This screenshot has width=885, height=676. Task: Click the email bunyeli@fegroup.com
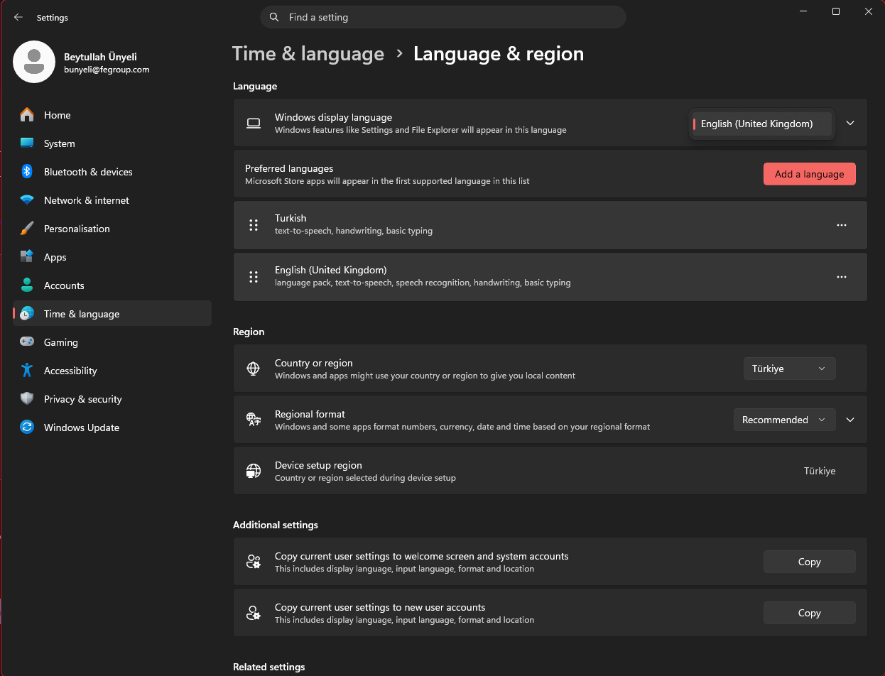click(107, 70)
